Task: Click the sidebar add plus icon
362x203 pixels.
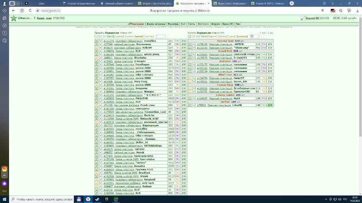Action: coord(5,175)
